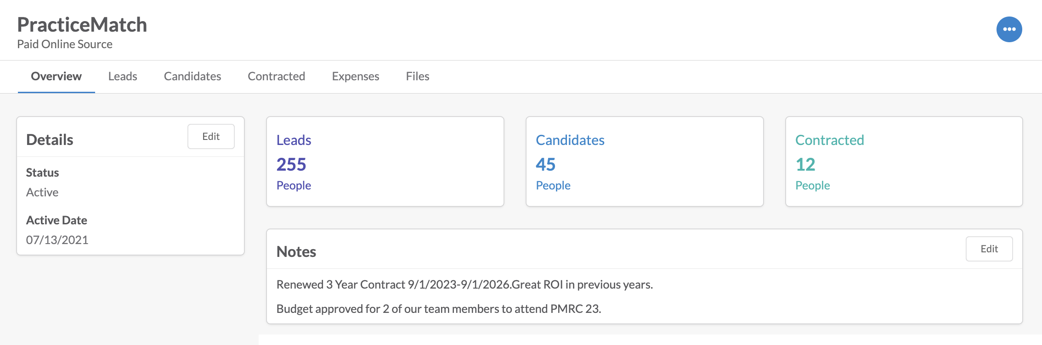
Task: Go to the Contracted tab
Action: point(277,76)
